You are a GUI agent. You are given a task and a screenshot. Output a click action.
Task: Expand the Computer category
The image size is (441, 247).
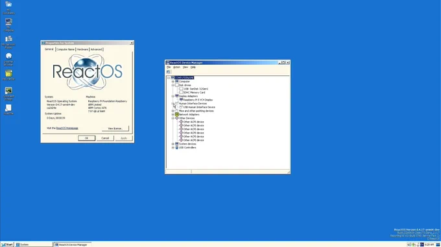(x=173, y=82)
